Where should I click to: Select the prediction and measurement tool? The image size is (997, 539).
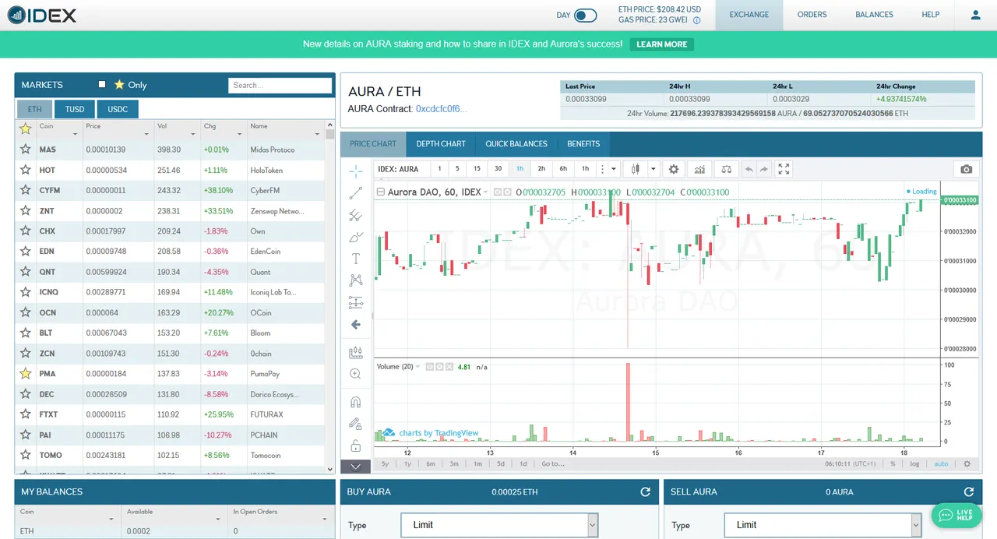356,302
